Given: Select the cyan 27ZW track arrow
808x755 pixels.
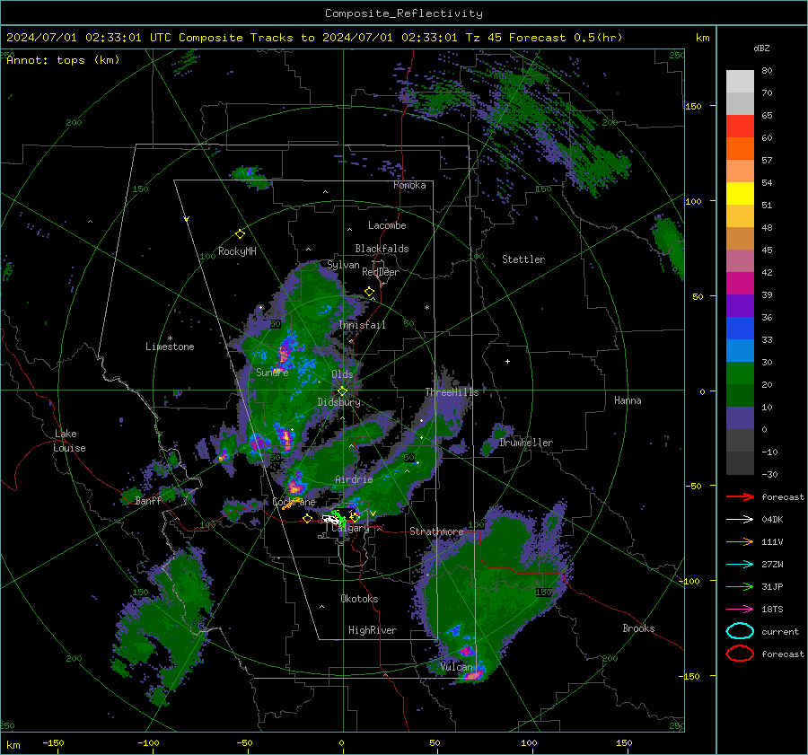Looking at the screenshot, I should click(x=740, y=565).
